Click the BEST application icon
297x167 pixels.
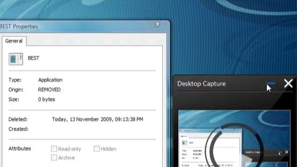coord(16,59)
